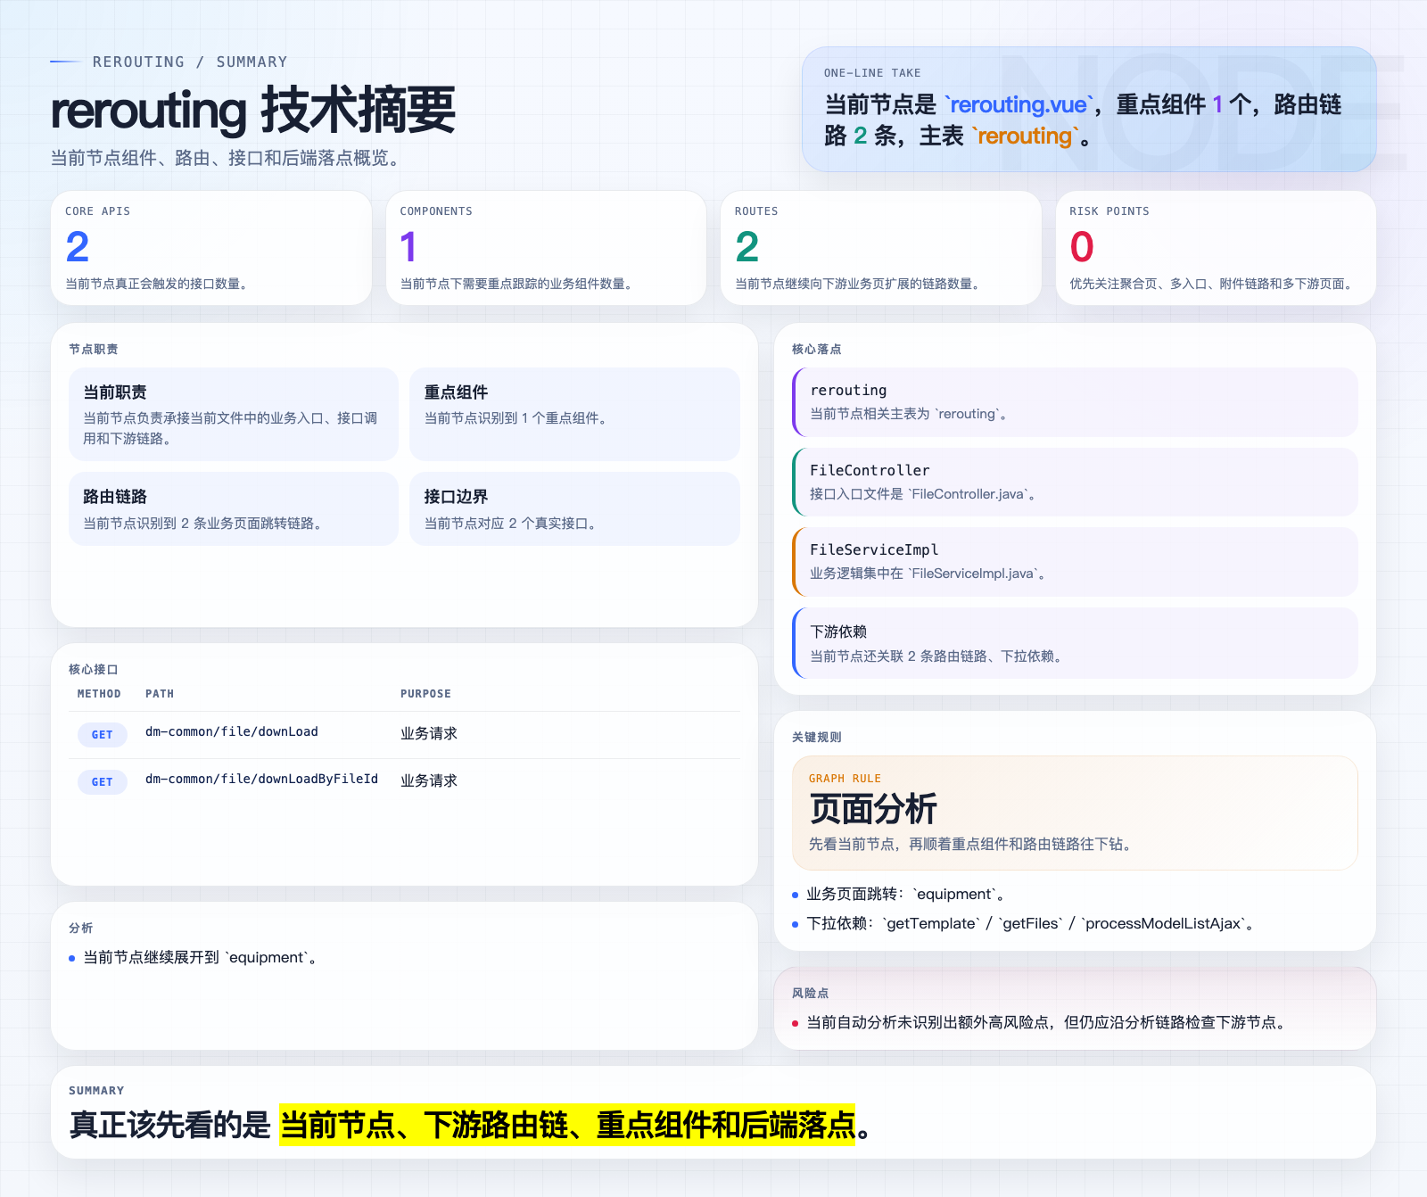
Task: Click 业务请求 in the downLoad row
Action: [x=429, y=733]
